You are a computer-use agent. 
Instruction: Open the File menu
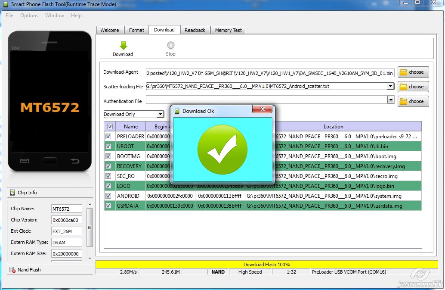(9, 16)
